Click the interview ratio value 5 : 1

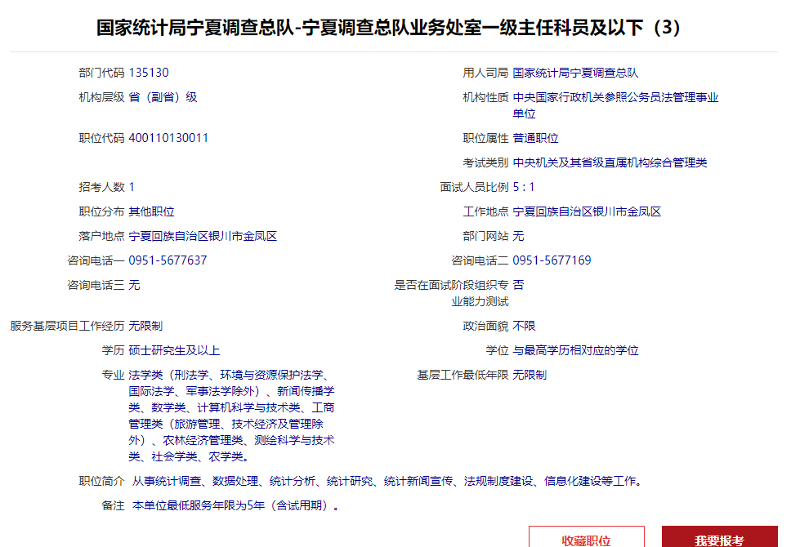524,187
